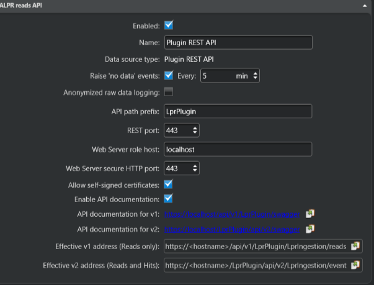Image resolution: width=374 pixels, height=285 pixels.
Task: Adjust the Web Server secure HTTP port spinner
Action: pos(195,168)
